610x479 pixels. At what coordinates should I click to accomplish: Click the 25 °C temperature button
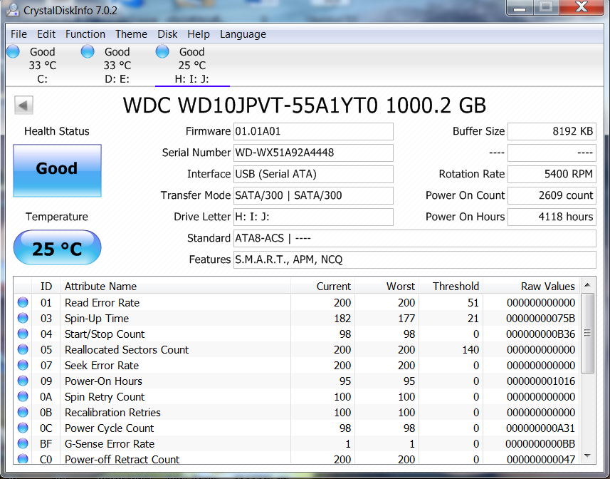pyautogui.click(x=57, y=247)
